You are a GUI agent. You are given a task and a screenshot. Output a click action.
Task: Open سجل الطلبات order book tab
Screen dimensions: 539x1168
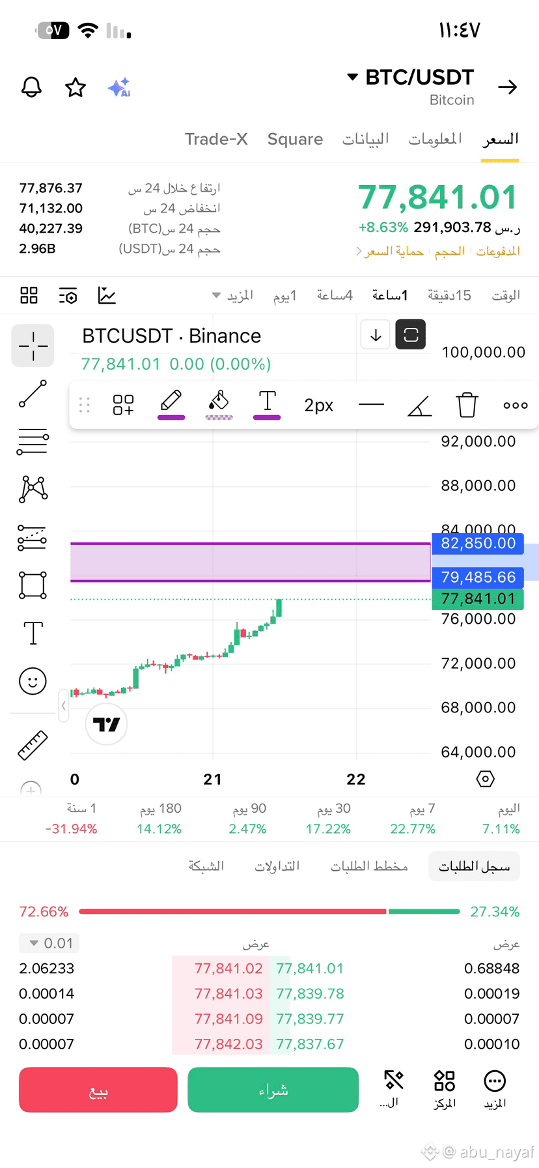tap(474, 866)
